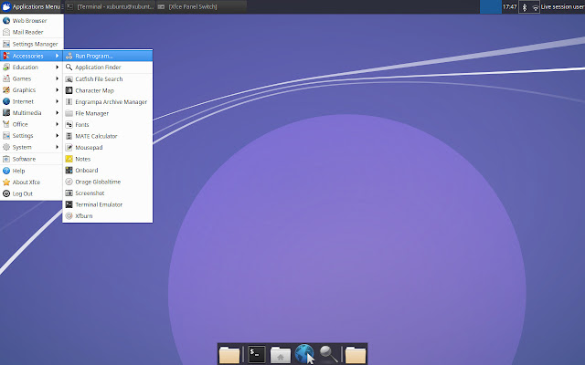Start the Onboard on-screen keyboard
The width and height of the screenshot is (585, 365).
pyautogui.click(x=108, y=171)
